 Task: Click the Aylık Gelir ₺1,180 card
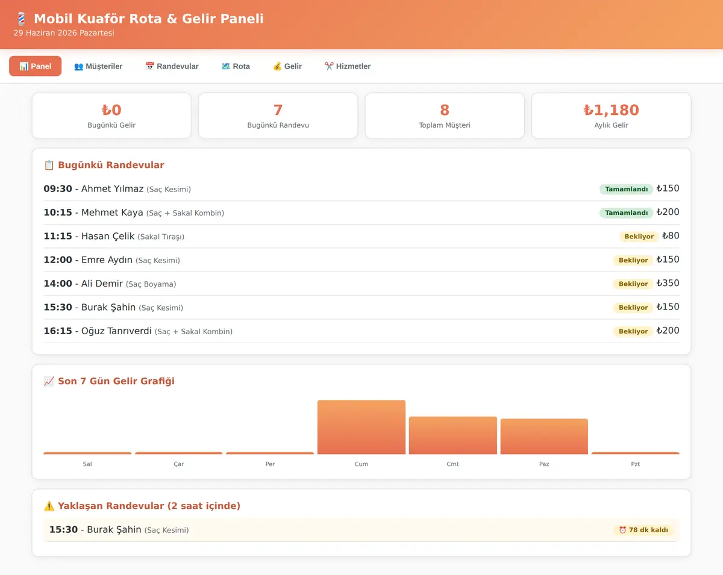point(612,116)
